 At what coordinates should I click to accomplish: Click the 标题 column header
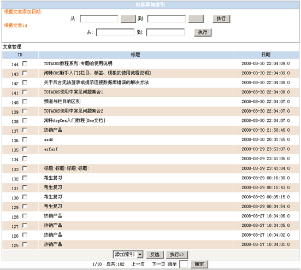(x=135, y=55)
